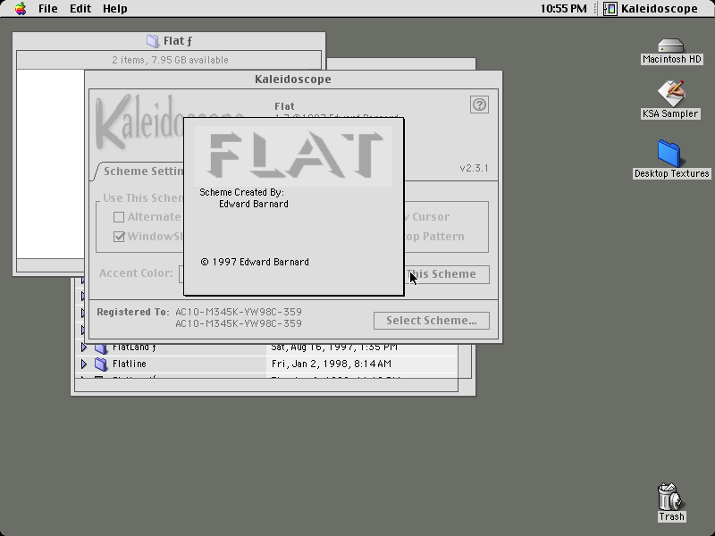The width and height of the screenshot is (715, 536).
Task: Click the Flat folder title bar icon
Action: [153, 41]
